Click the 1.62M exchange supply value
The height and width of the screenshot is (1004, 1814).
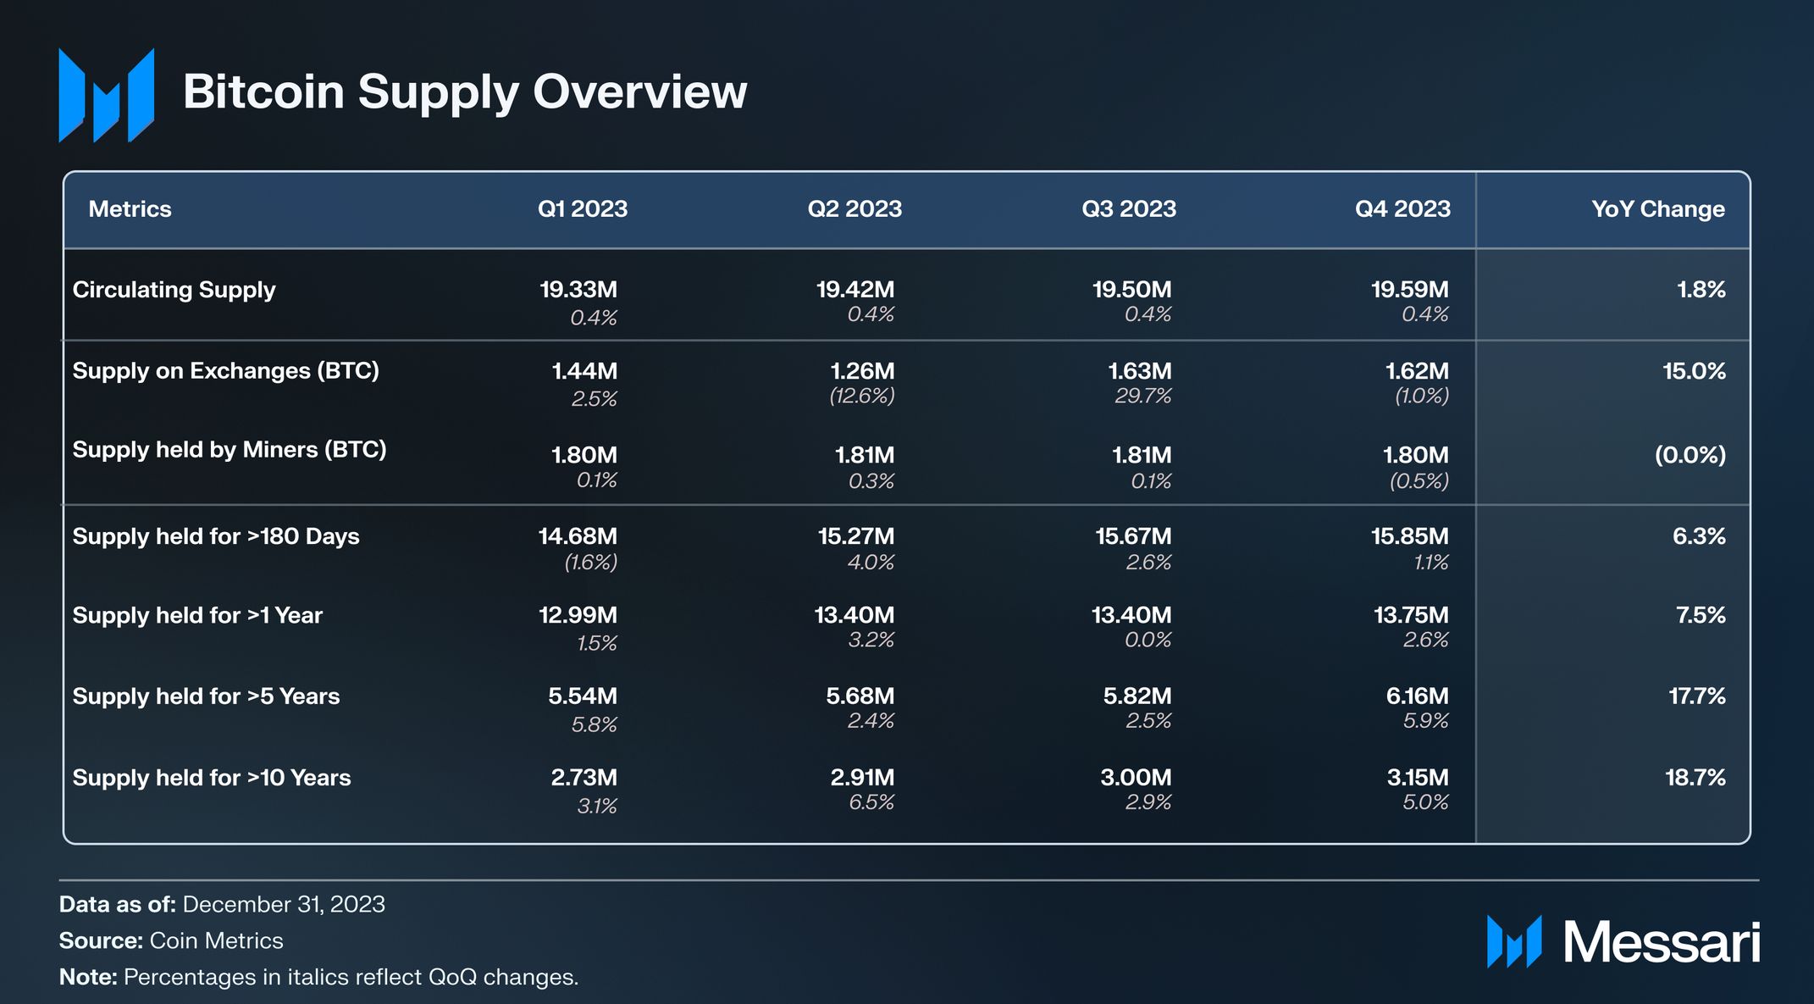pos(1417,371)
